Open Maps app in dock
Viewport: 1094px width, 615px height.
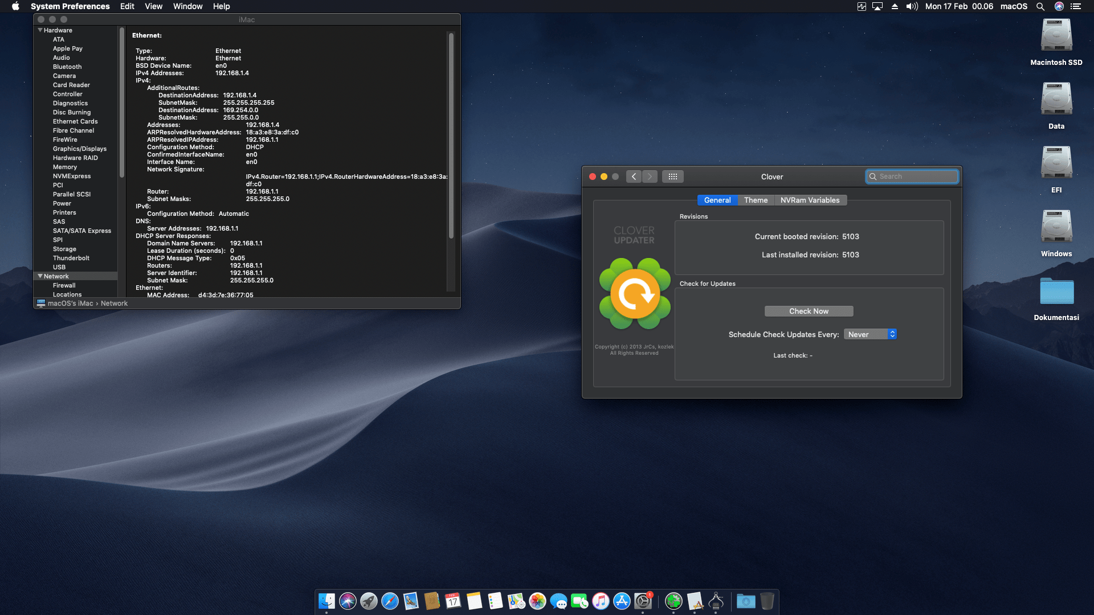tap(516, 601)
